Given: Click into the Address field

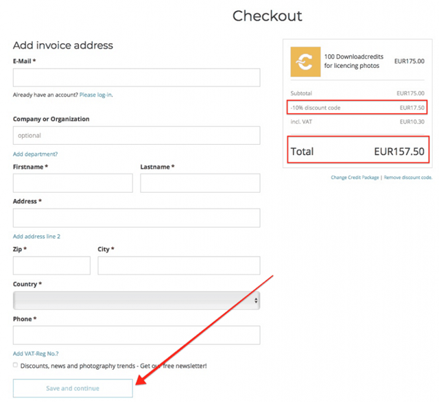Looking at the screenshot, I should [137, 218].
